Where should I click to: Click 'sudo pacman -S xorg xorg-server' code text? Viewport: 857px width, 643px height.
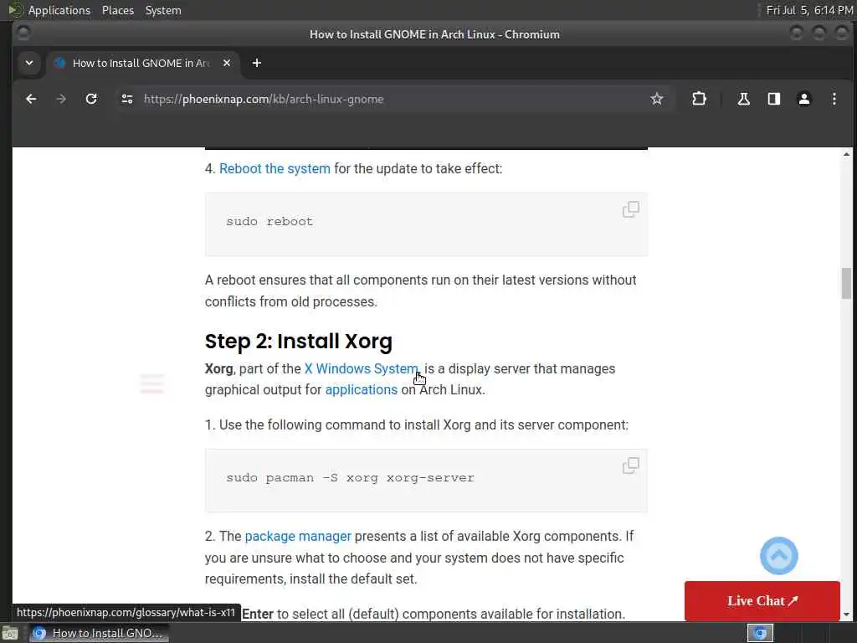[351, 478]
